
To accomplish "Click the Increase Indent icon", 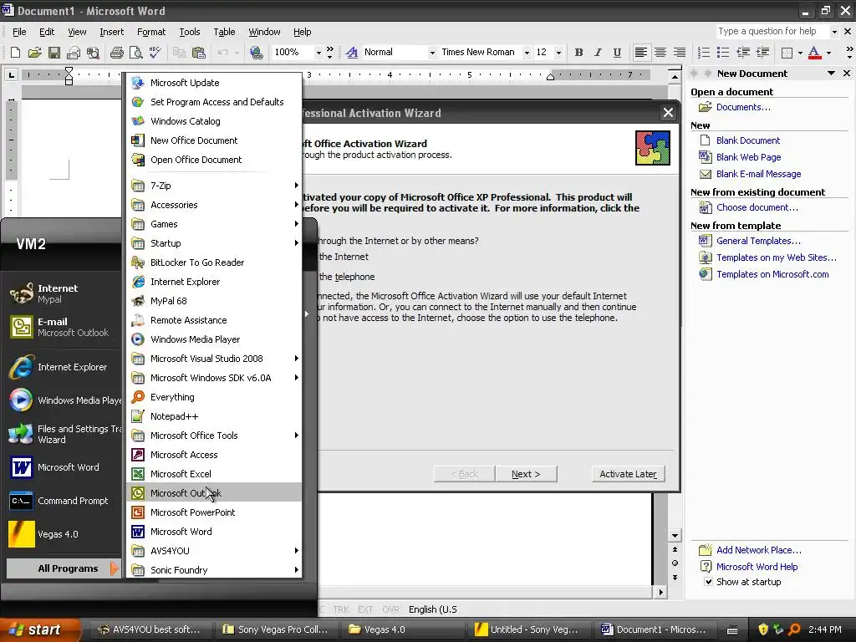I will click(762, 53).
